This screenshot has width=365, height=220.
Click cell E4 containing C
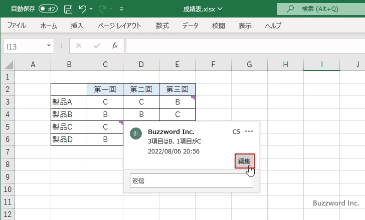tap(177, 114)
